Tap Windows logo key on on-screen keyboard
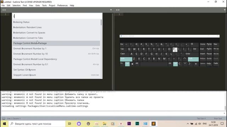The image size is (227, 127). click(x=132, y=64)
